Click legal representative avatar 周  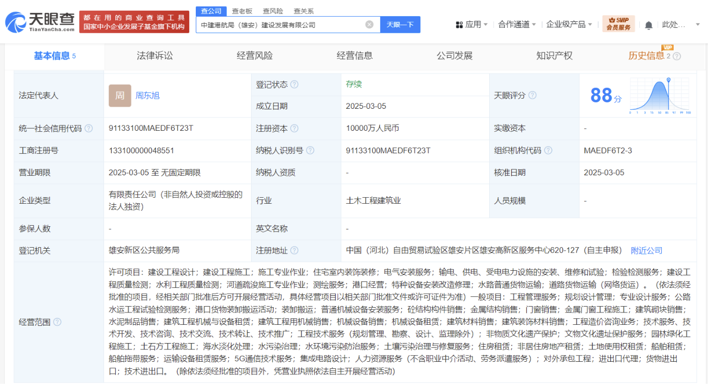[x=120, y=95]
